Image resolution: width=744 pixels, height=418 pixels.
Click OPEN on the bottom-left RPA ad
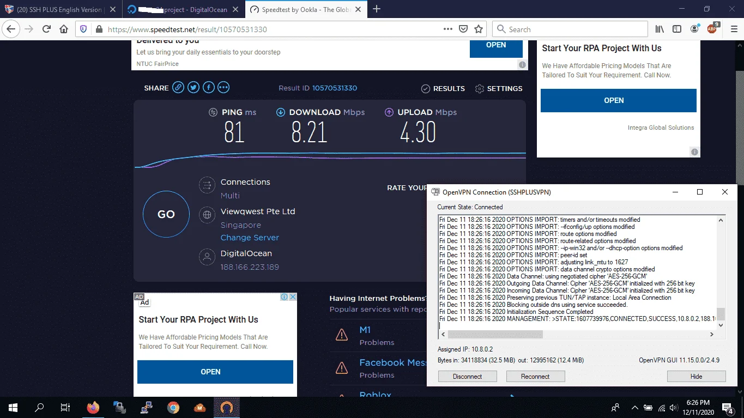coord(215,372)
